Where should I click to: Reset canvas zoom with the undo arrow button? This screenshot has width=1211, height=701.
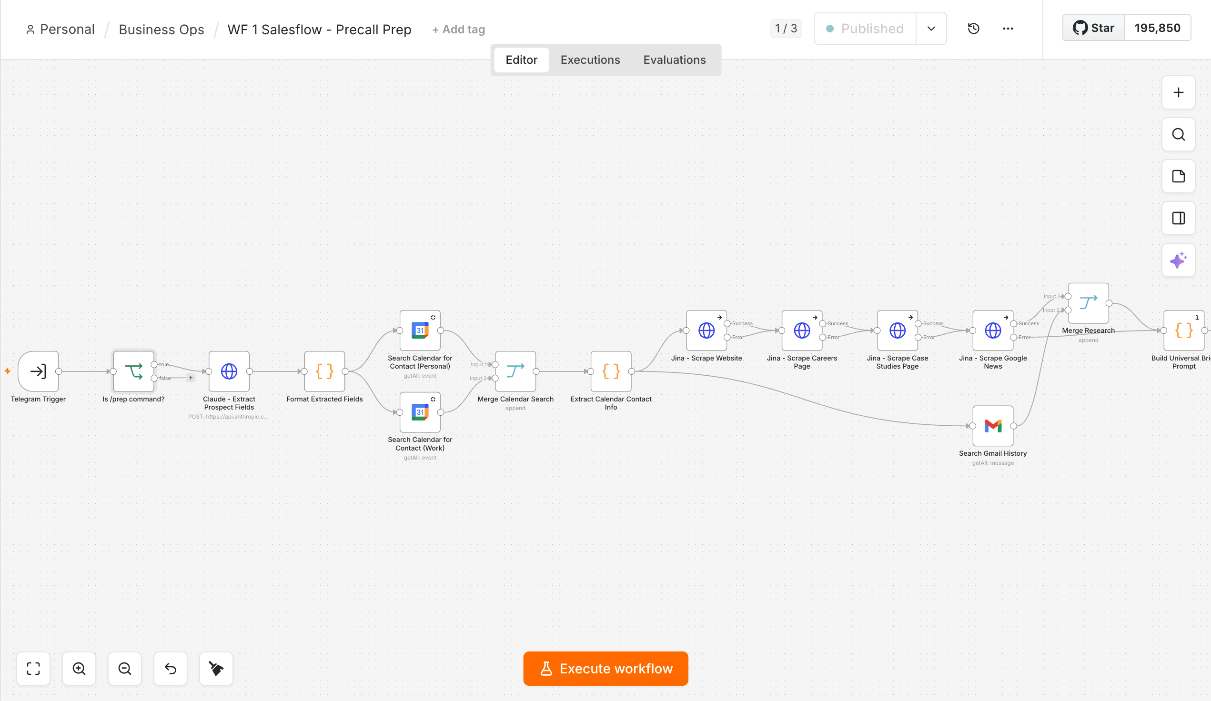click(x=170, y=668)
